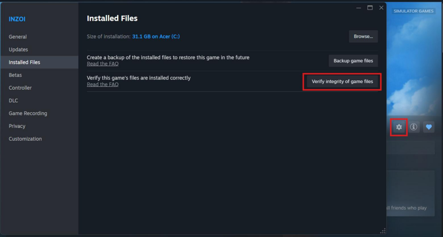
Task: Click the window resize grip handle
Action: point(383,231)
